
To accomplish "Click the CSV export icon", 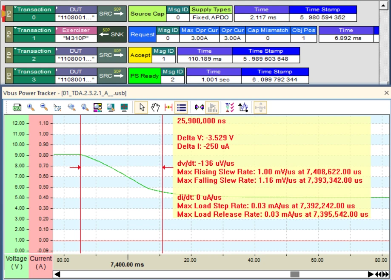I will tap(17, 108).
